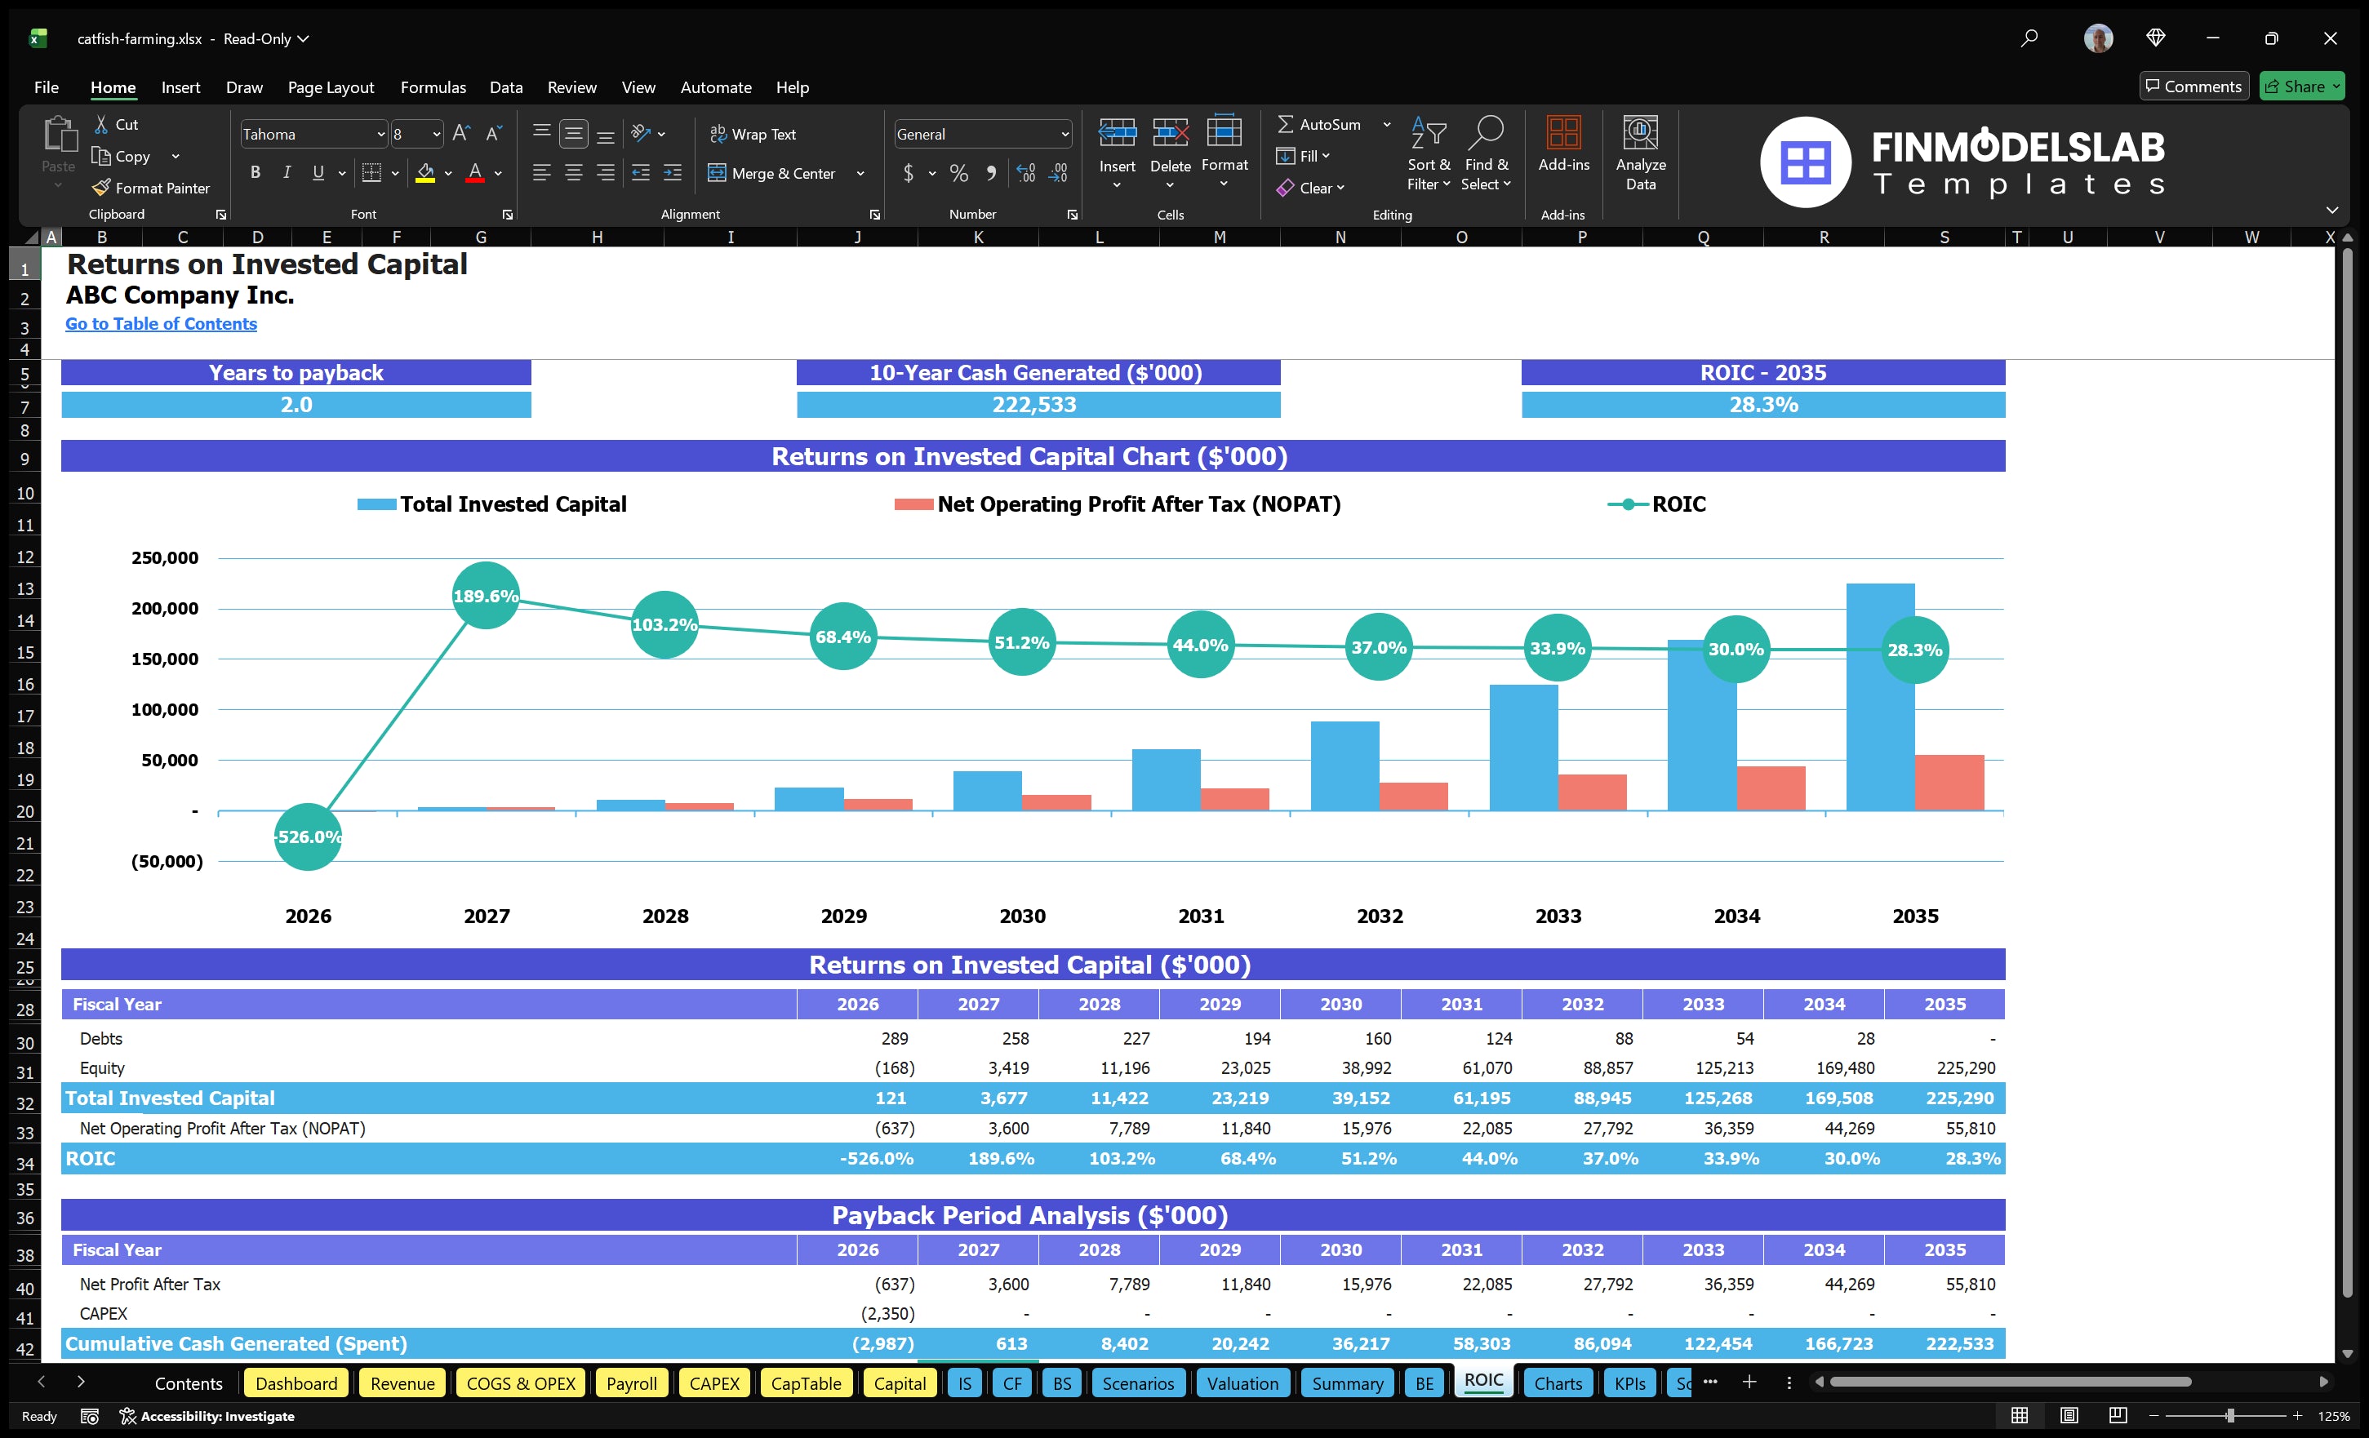The height and width of the screenshot is (1438, 2369).
Task: Toggle italic formatting
Action: click(x=286, y=173)
